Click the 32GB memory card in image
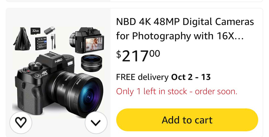This screenshot has height=137, width=269. [x=35, y=31]
